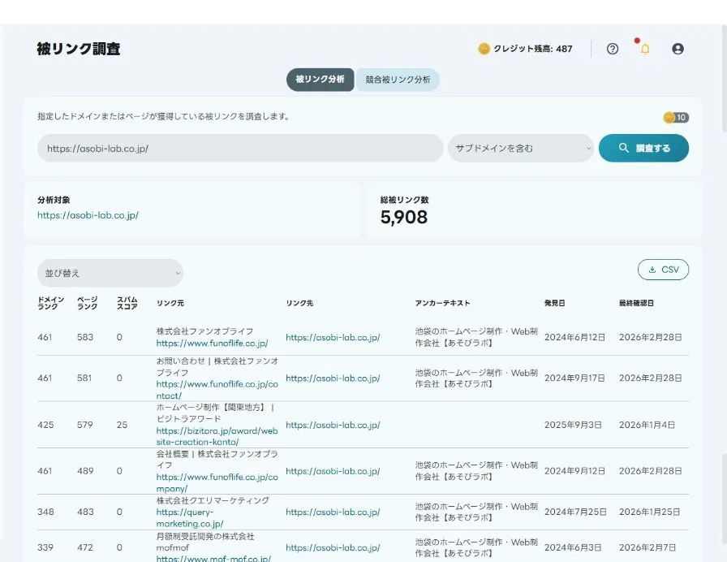This screenshot has height=562, width=727.
Task: Click the アンカーテキスト column header
Action: click(x=442, y=303)
